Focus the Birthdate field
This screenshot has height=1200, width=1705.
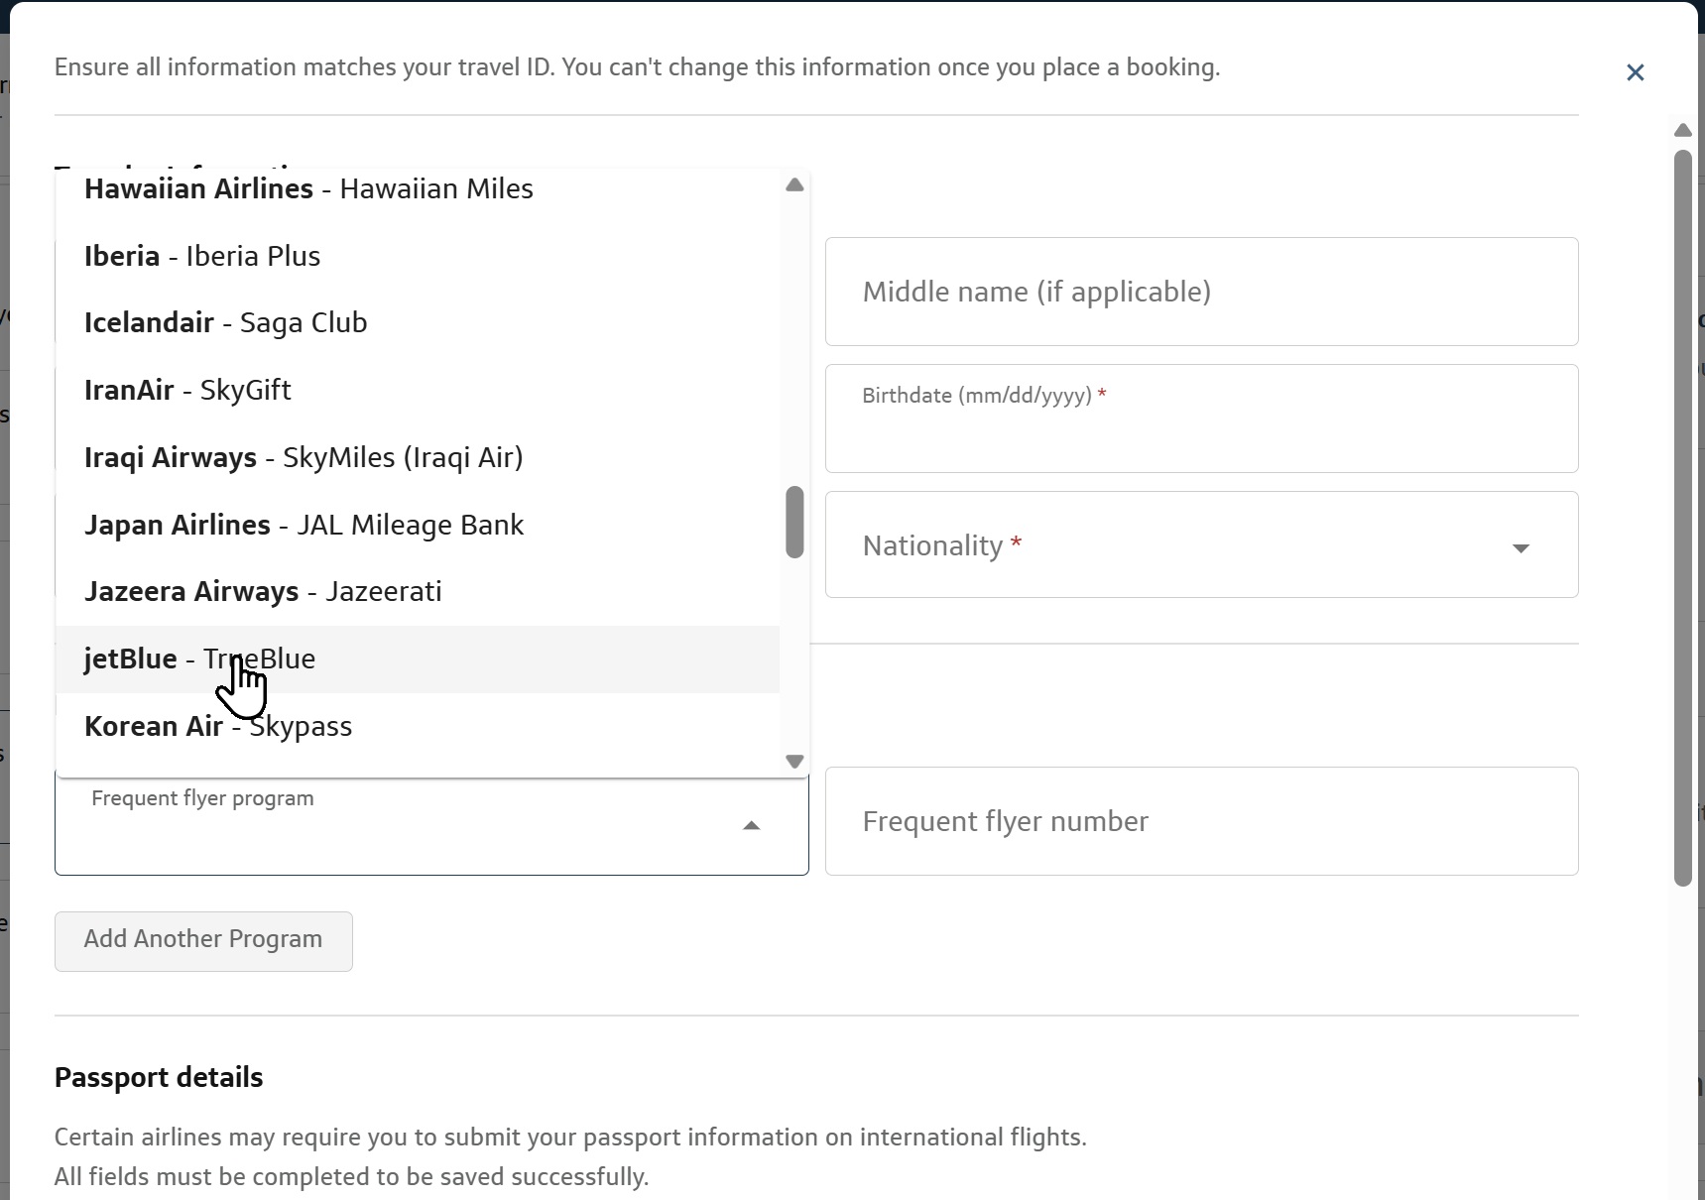click(1201, 419)
